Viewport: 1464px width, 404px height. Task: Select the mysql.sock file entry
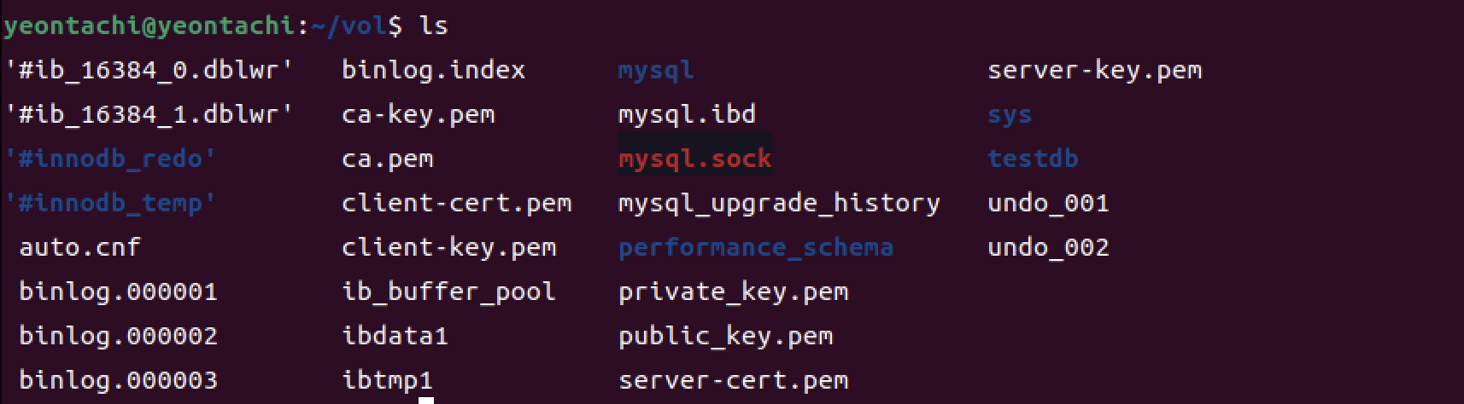pos(694,159)
